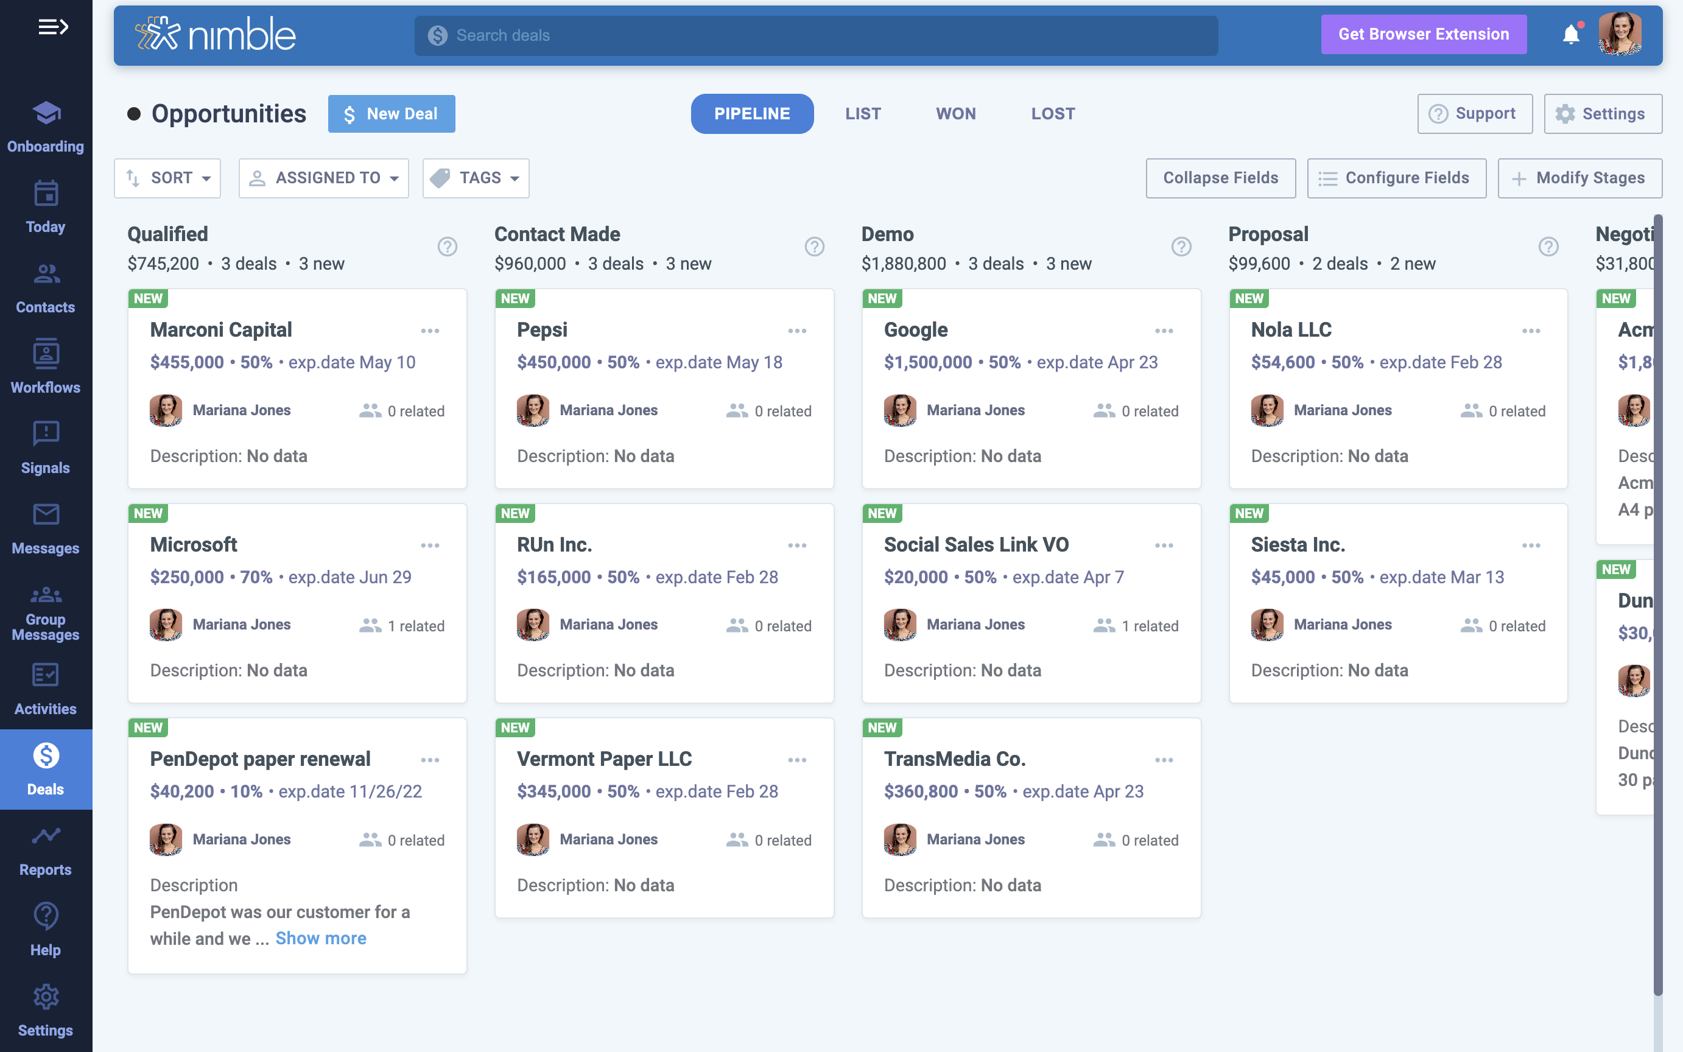Screen dimensions: 1683x1052
Task: Open Marconi Capital card options menu
Action: click(x=430, y=331)
